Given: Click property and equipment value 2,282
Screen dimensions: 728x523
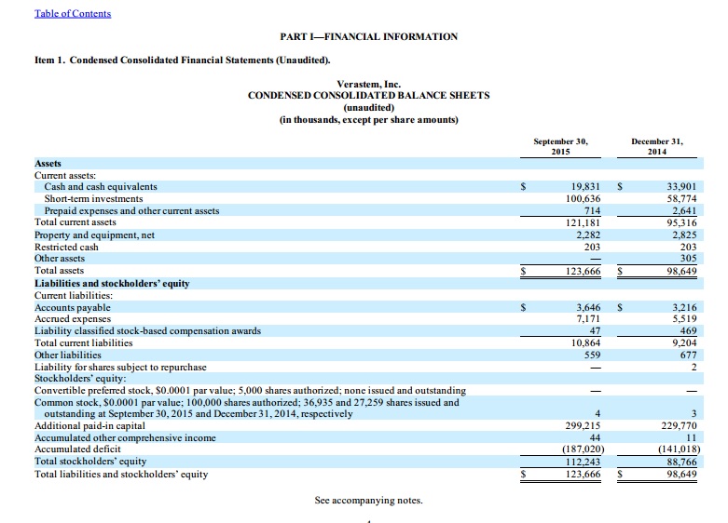Looking at the screenshot, I should [x=588, y=235].
